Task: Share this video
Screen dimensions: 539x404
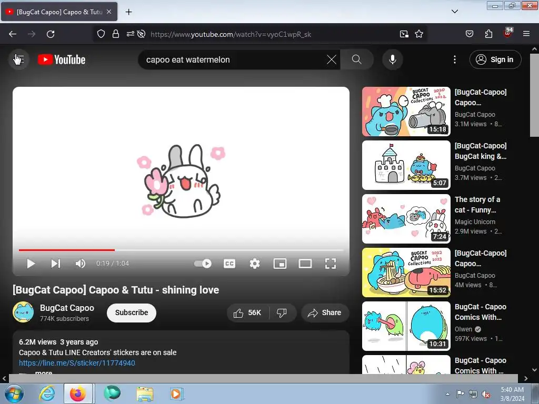Action: click(x=325, y=312)
